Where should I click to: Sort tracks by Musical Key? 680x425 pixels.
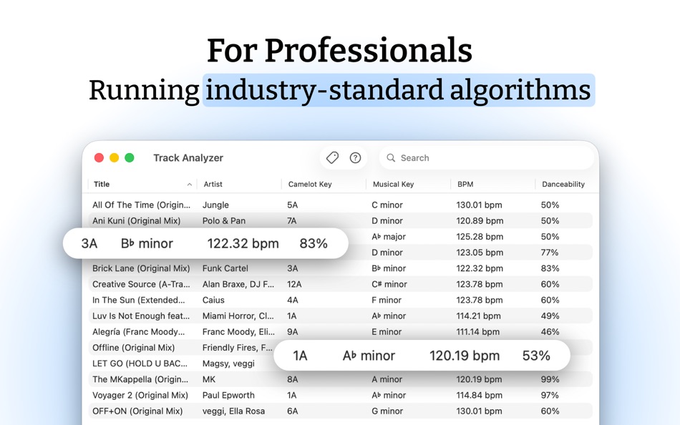tap(394, 184)
